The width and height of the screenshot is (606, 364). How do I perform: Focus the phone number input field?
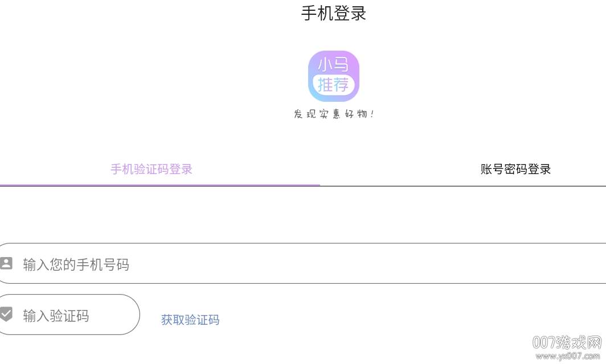tap(302, 263)
